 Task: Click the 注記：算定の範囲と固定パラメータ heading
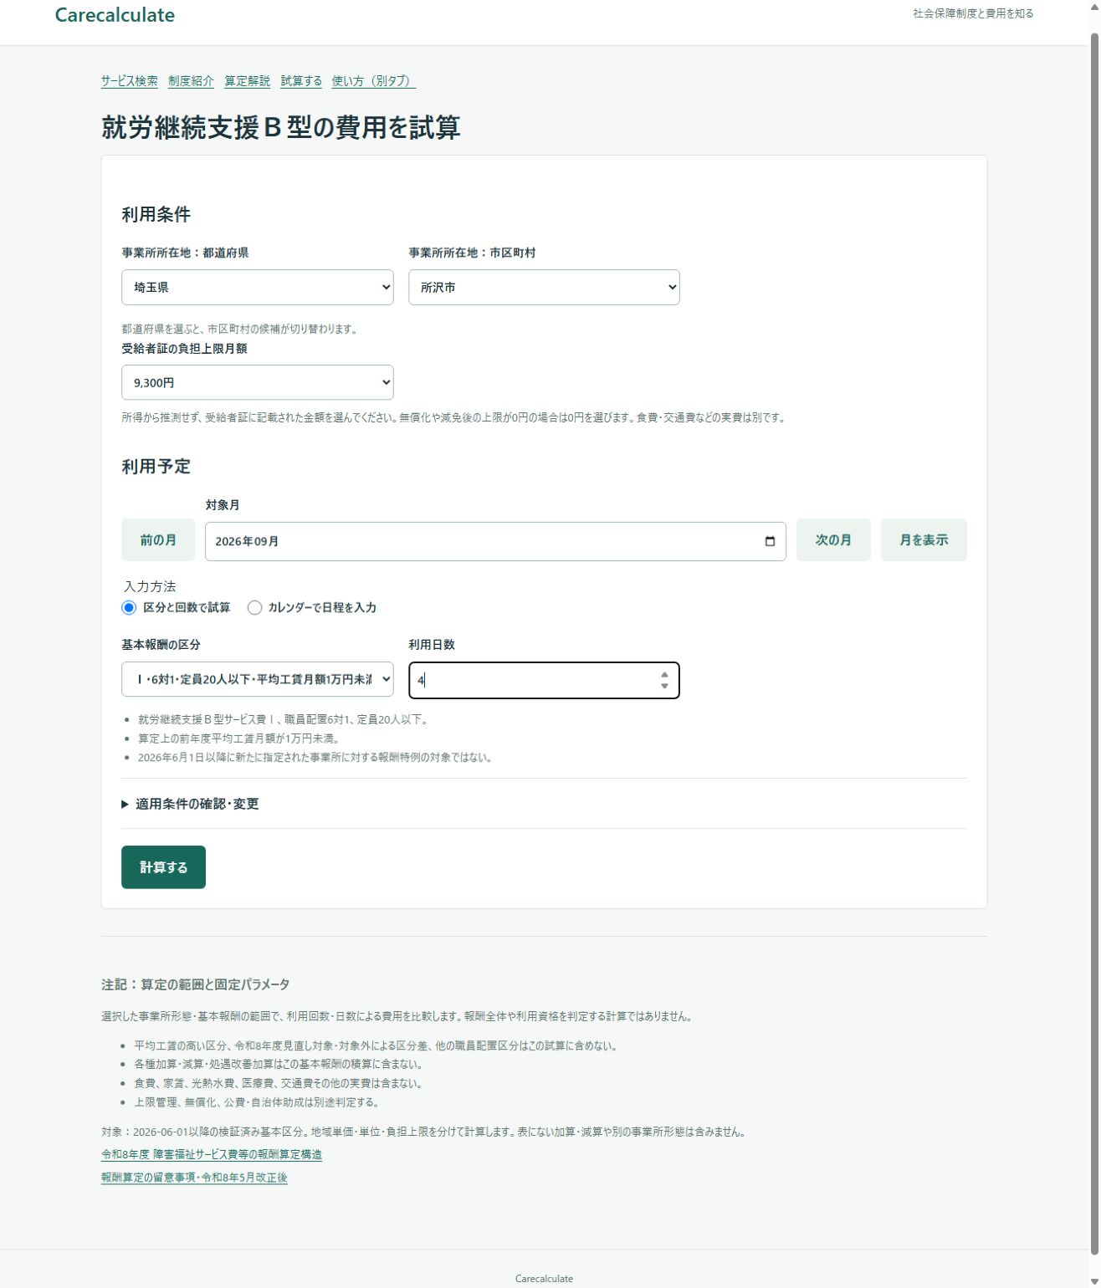[196, 984]
